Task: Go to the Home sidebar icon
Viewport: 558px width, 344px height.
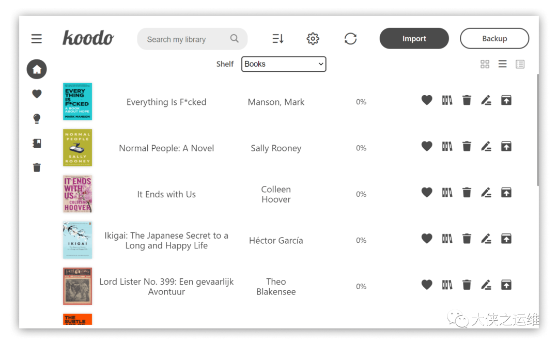Action: coord(37,69)
